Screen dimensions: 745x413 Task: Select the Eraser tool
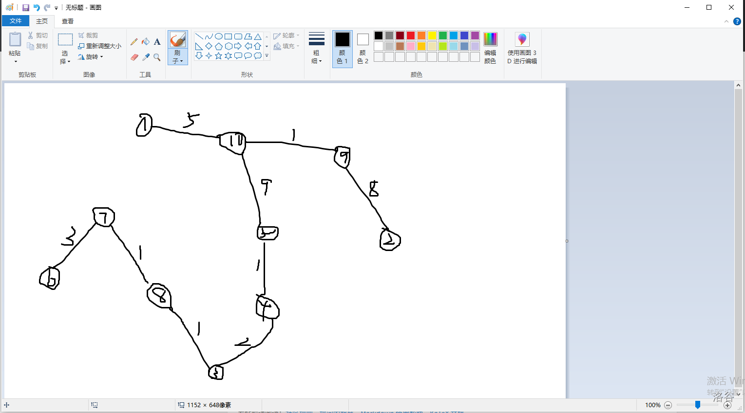coord(134,57)
